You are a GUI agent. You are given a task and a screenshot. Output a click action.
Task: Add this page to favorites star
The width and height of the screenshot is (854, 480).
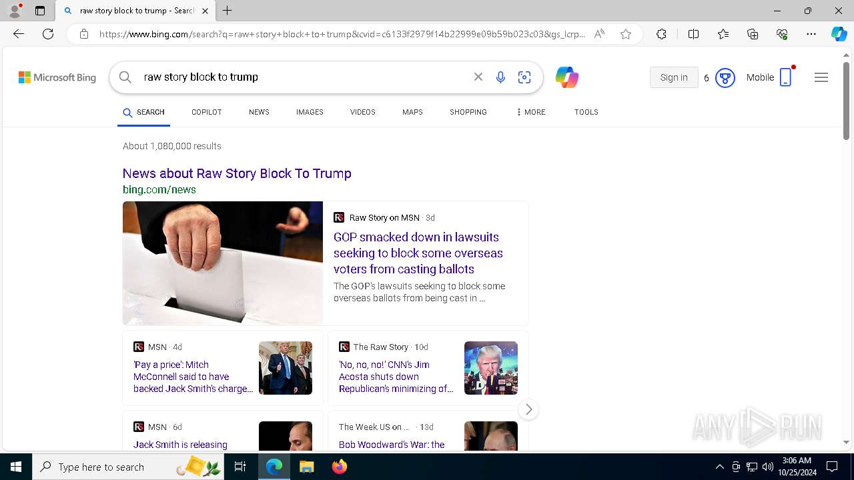626,34
